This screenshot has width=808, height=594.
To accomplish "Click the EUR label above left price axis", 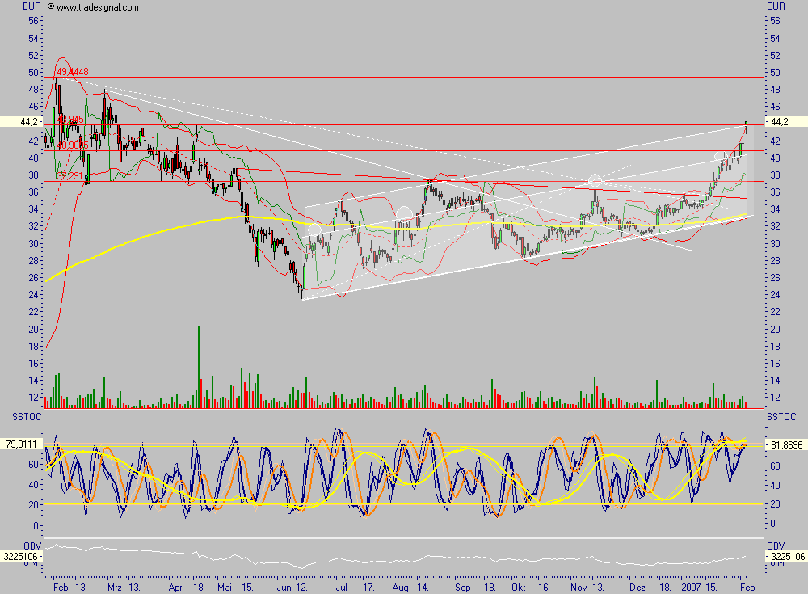I will (x=32, y=6).
